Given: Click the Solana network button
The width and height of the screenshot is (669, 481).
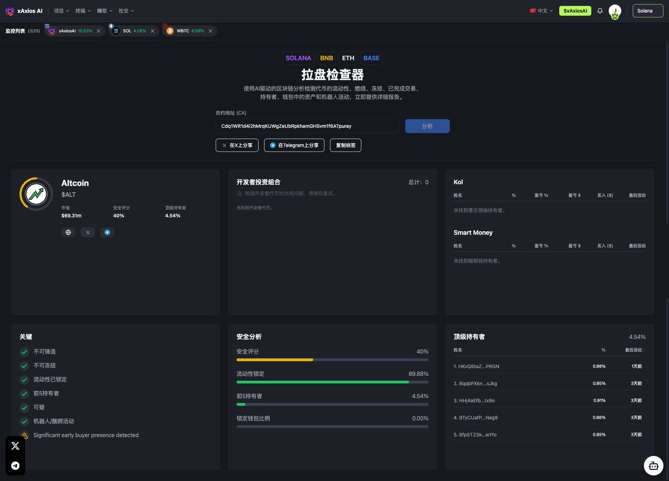Looking at the screenshot, I should click(648, 11).
